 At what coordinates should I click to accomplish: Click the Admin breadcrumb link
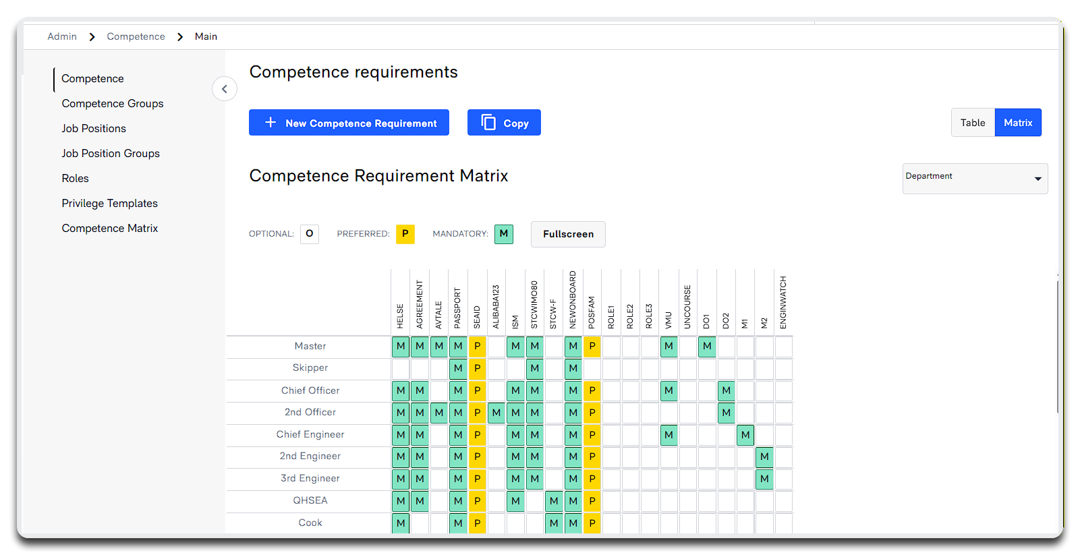pyautogui.click(x=62, y=36)
